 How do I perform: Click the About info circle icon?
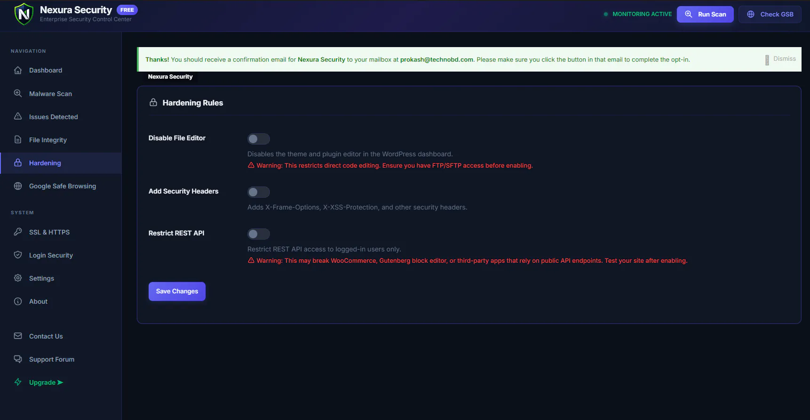click(18, 301)
